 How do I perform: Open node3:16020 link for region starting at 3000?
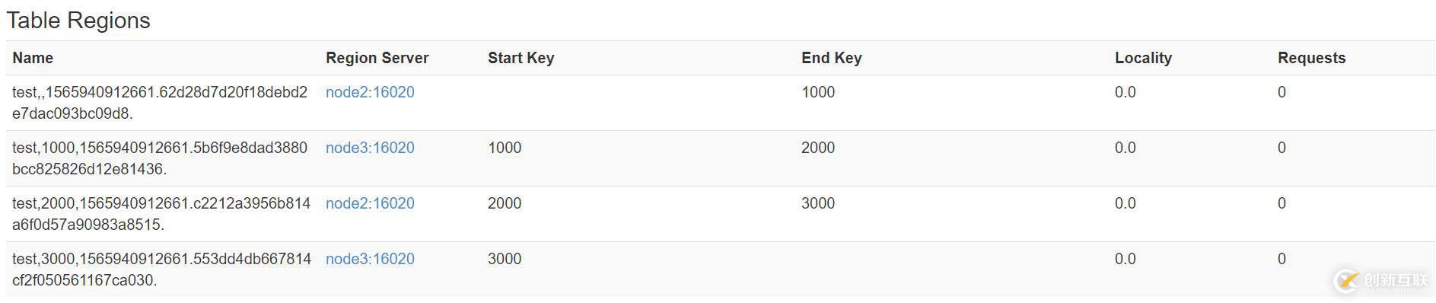coord(370,259)
